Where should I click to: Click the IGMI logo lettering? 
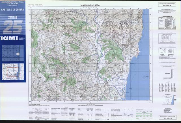point(9,38)
